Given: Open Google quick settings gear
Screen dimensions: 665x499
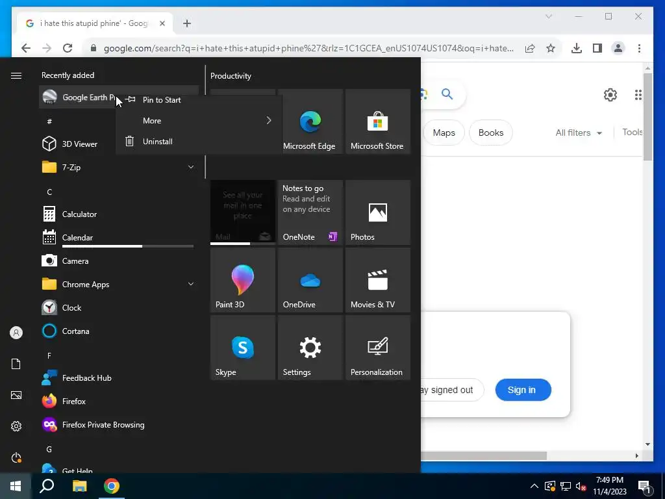Looking at the screenshot, I should click(610, 95).
